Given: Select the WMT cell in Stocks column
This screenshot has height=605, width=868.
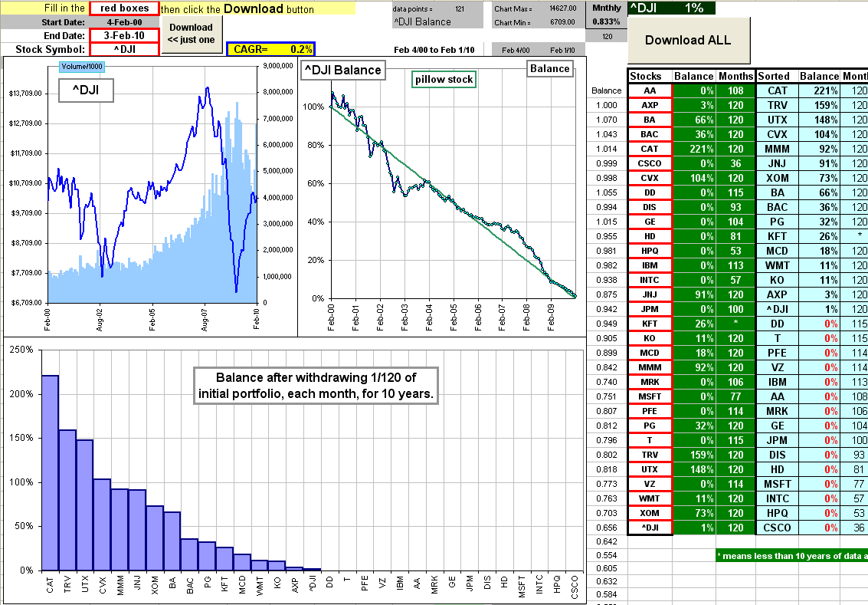Looking at the screenshot, I should 650,498.
